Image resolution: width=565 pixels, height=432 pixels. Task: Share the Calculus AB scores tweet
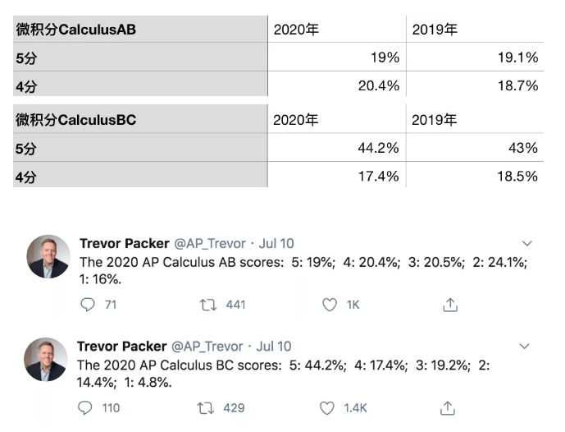click(x=450, y=305)
